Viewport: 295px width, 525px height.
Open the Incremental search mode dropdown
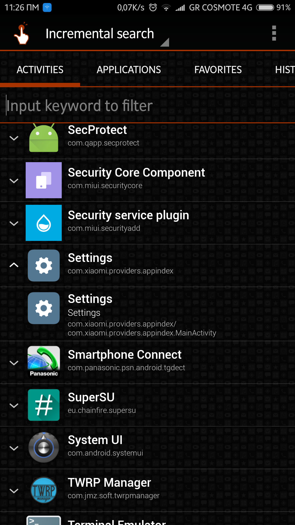point(107,34)
